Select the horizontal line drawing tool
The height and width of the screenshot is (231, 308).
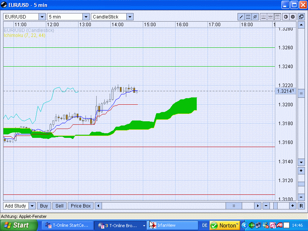248,17
